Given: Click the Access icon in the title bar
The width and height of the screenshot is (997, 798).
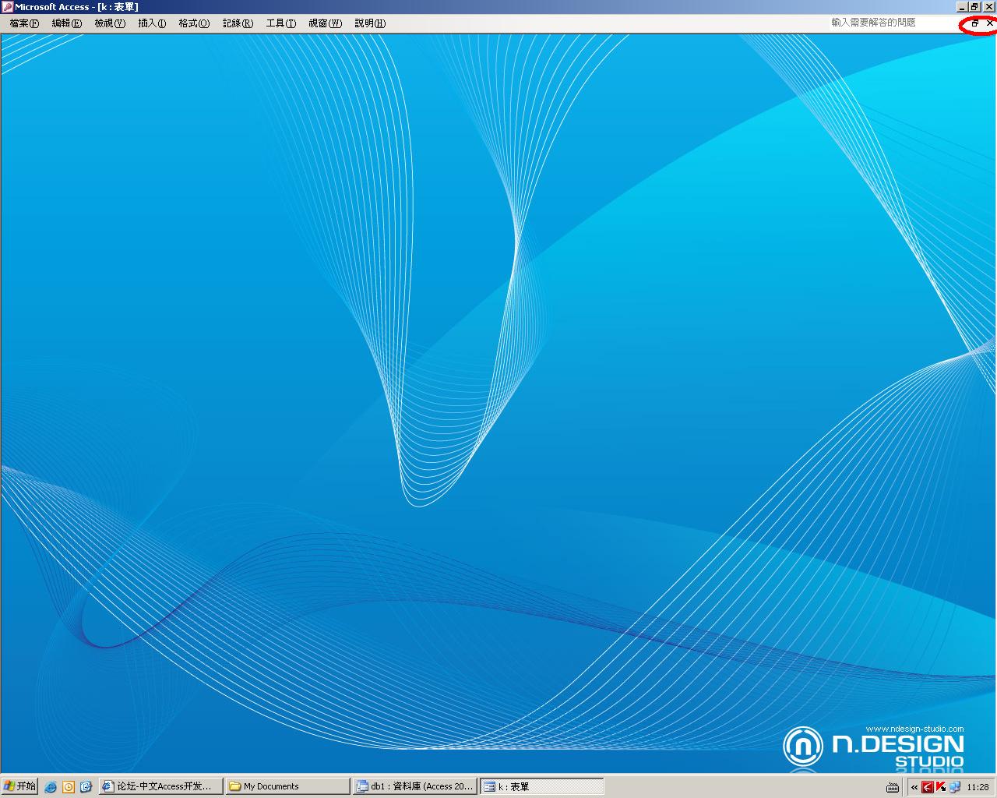Looking at the screenshot, I should click(7, 7).
